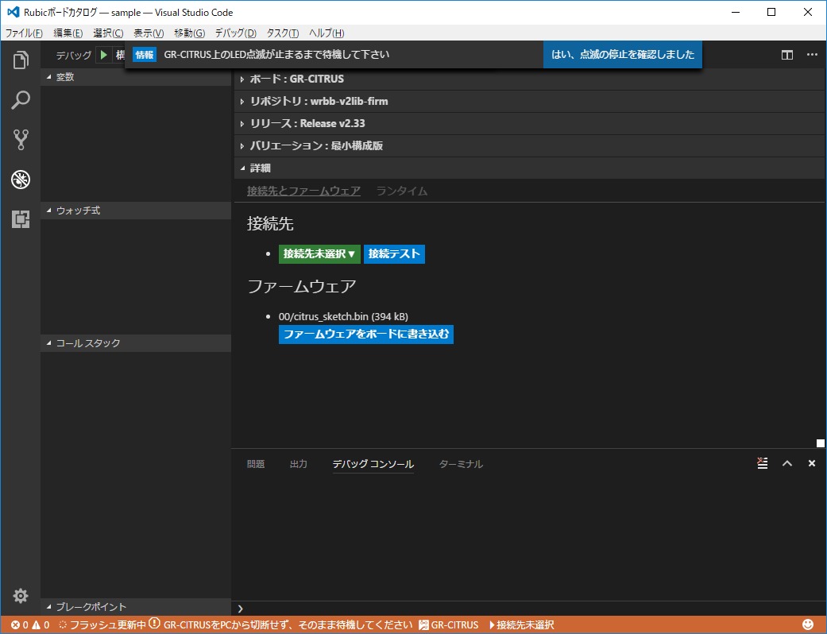Switch to the ランタイム tab
The width and height of the screenshot is (827, 634).
(x=402, y=191)
